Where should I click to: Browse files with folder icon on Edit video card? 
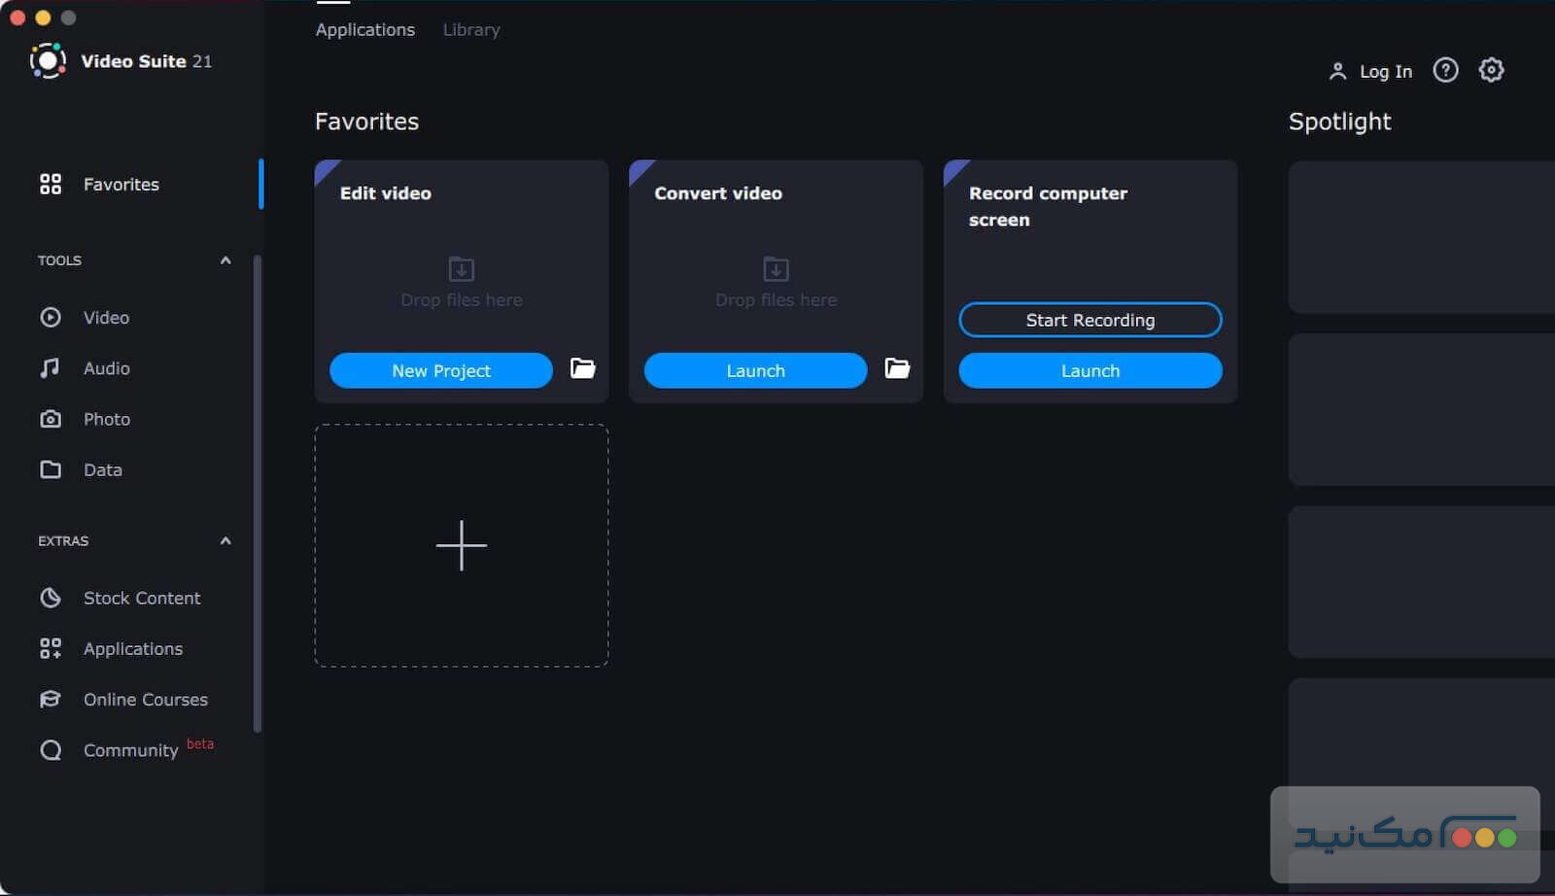pos(582,369)
